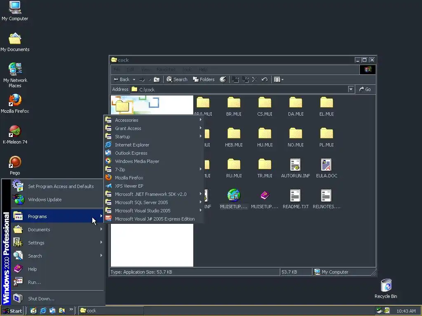Expand Microsoft SQL Server 2005 submenu
Image resolution: width=422 pixels, height=316 pixels.
click(x=154, y=202)
